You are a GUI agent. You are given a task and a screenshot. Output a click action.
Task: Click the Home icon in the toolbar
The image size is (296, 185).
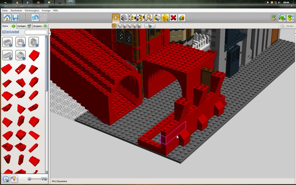7,18
